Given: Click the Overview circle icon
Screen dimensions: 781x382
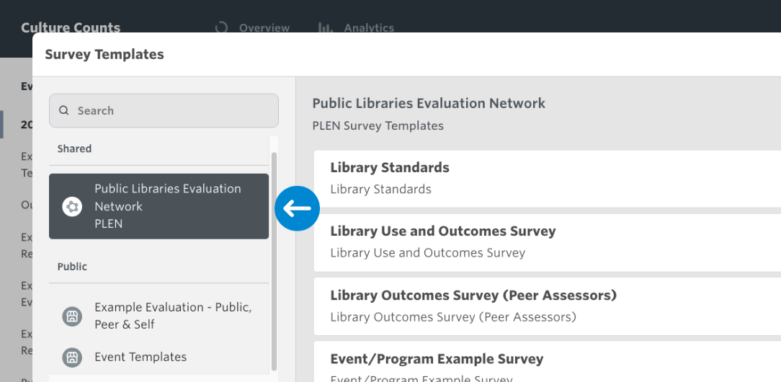Looking at the screenshot, I should coord(221,28).
